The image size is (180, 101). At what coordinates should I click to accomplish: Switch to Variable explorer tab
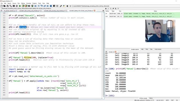point(135,49)
